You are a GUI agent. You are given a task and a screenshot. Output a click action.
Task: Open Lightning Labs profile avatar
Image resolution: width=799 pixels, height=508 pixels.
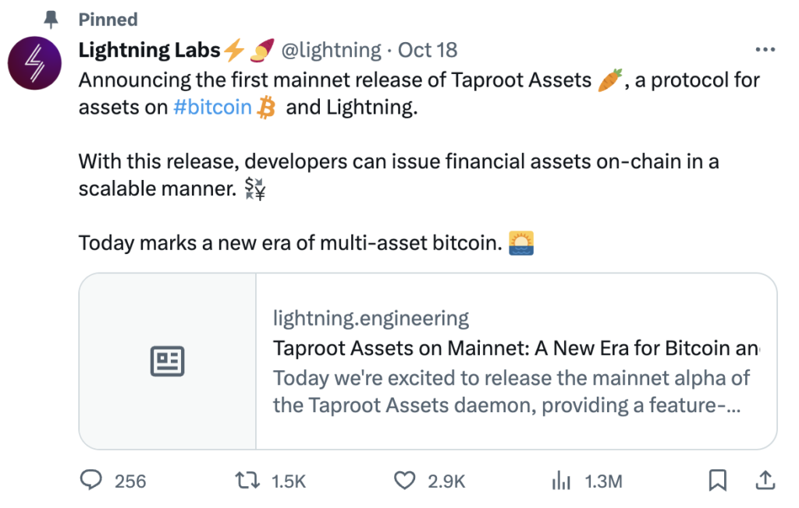(34, 63)
